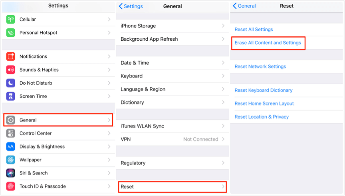This screenshot has height=196, width=345.
Task: Tap the General gear icon
Action: click(11, 120)
